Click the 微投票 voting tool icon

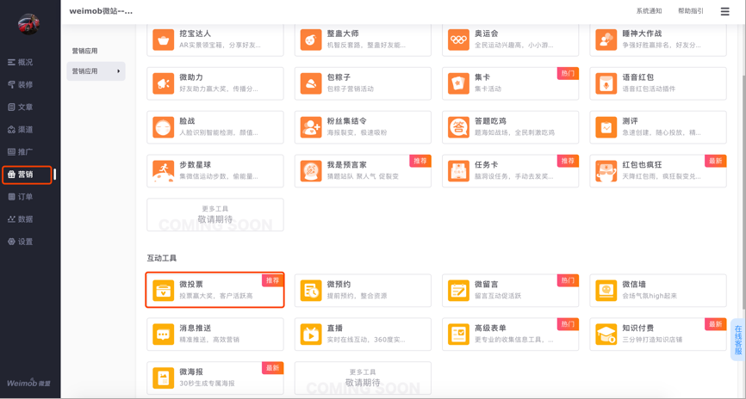click(x=164, y=291)
